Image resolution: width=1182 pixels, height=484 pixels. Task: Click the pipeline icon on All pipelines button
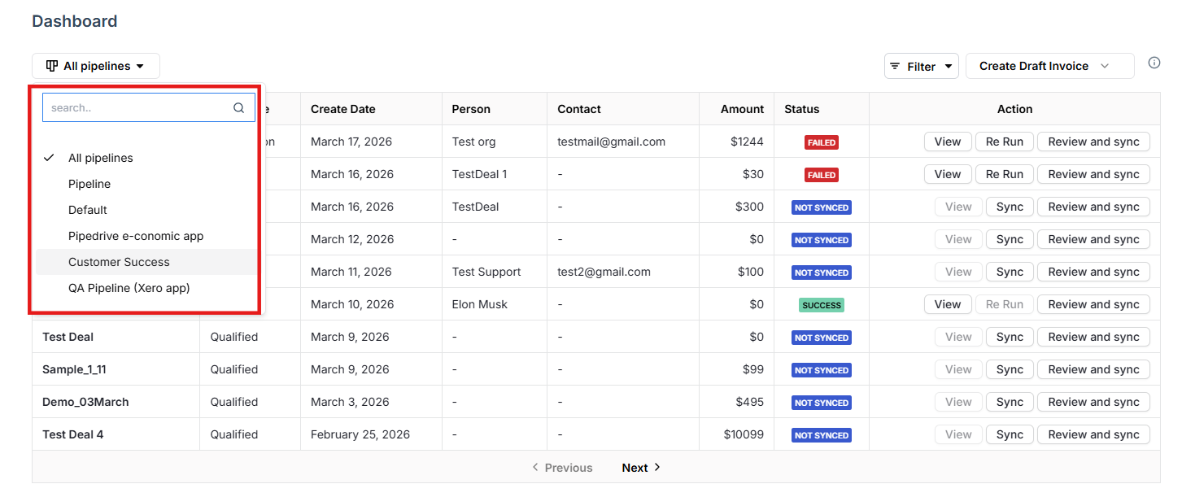[x=51, y=66]
